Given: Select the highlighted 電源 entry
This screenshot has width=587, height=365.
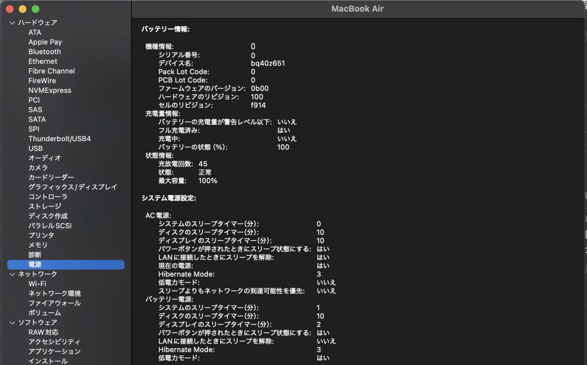Looking at the screenshot, I should [x=66, y=264].
